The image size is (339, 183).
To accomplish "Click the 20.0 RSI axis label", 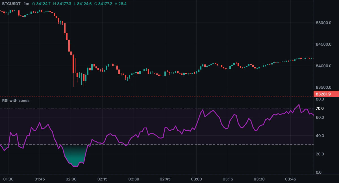I will point(320,154).
